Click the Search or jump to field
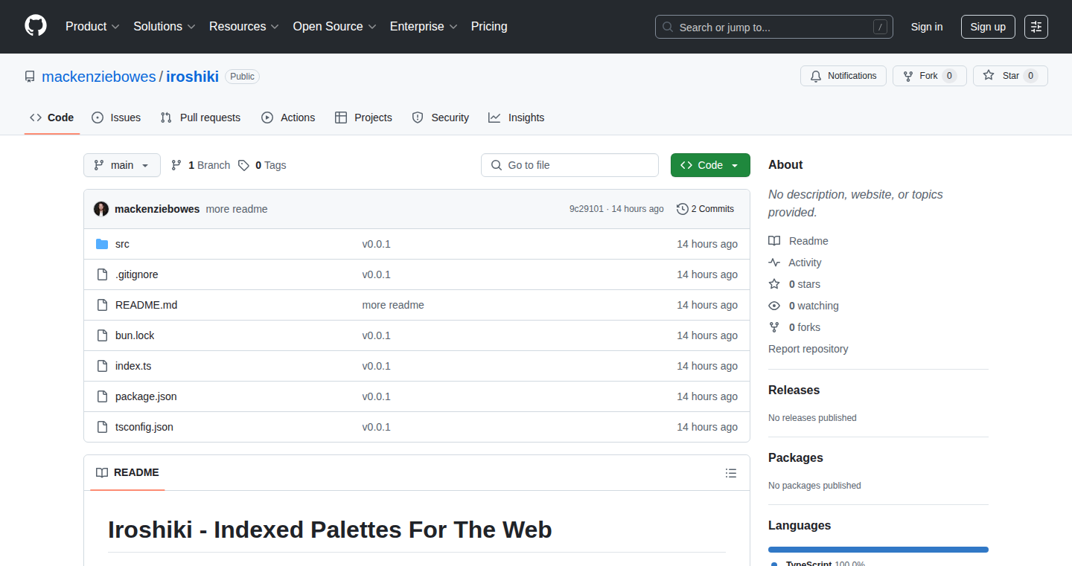 (774, 27)
